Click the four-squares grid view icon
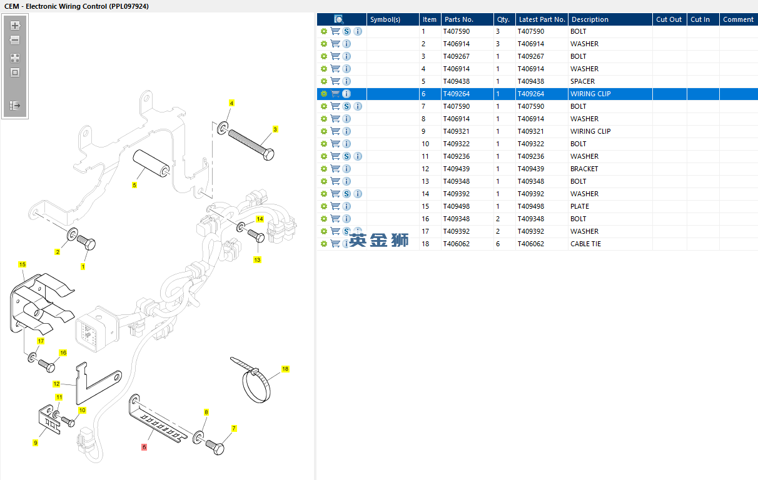Screen dimensions: 758x480 [15, 58]
